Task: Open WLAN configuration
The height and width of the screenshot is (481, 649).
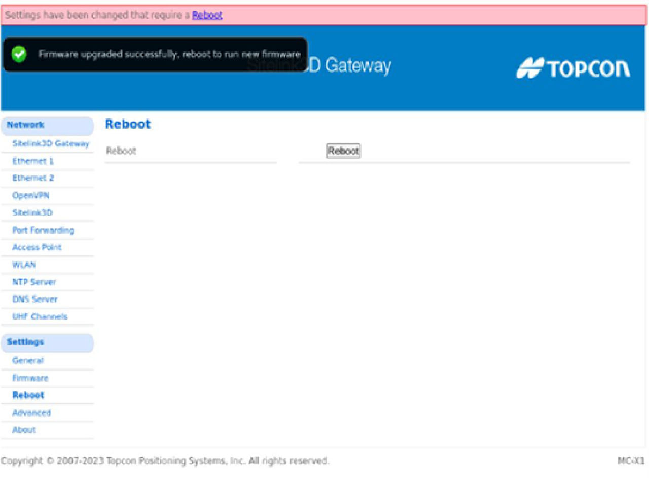Action: pyautogui.click(x=24, y=265)
